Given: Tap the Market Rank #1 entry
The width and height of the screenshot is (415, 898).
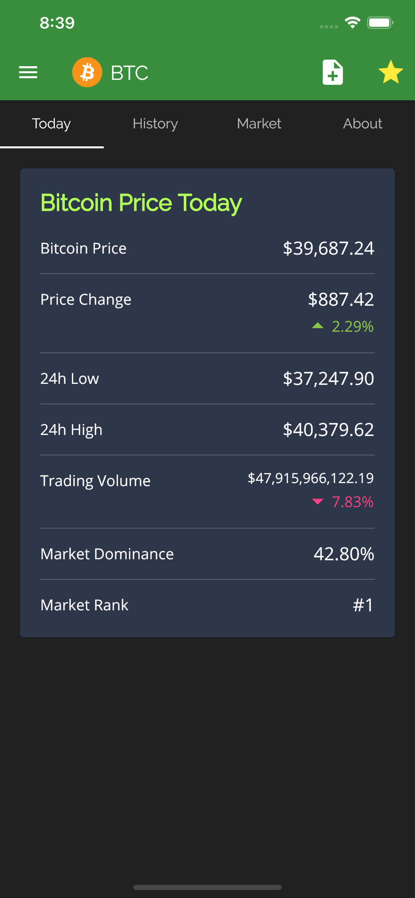Looking at the screenshot, I should [x=207, y=605].
